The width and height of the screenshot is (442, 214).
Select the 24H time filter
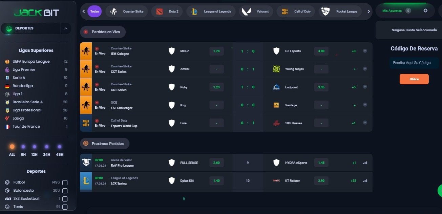click(47, 150)
